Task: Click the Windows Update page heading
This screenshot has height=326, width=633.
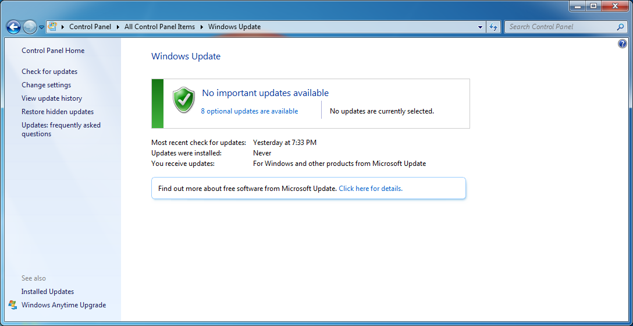Action: pos(186,56)
